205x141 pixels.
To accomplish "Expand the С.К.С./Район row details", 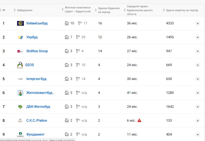I will [198, 120].
